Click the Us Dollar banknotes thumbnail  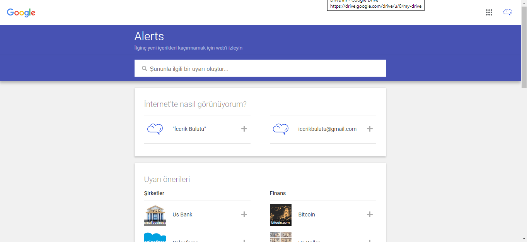pyautogui.click(x=280, y=237)
